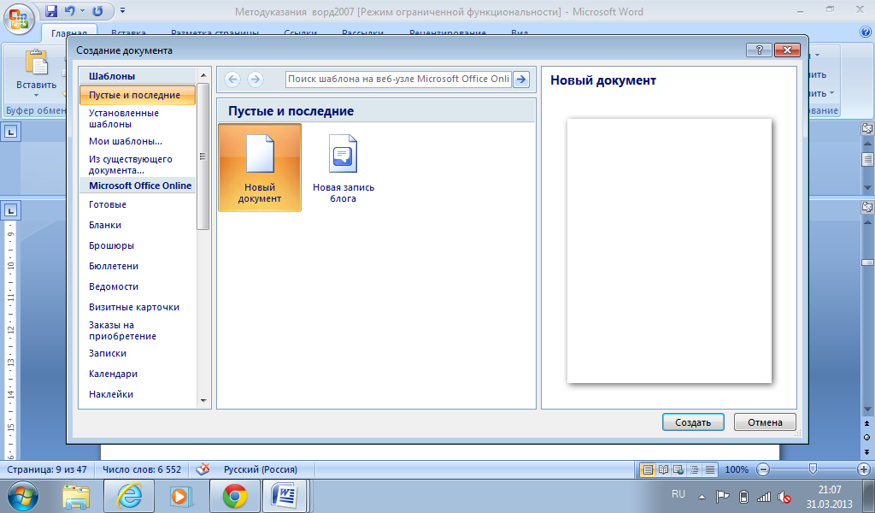The image size is (875, 513).
Task: Click word count Число слов: 6 552
Action: pos(142,469)
